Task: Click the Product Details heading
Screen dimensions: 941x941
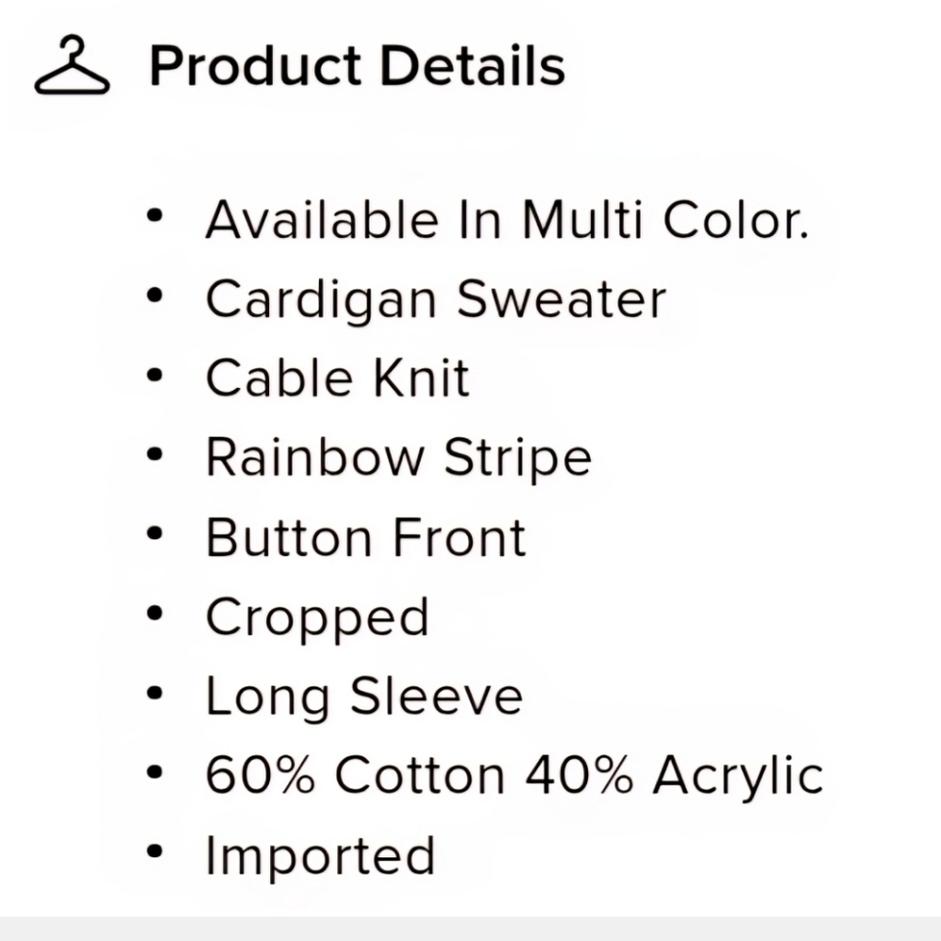Action: point(357,66)
